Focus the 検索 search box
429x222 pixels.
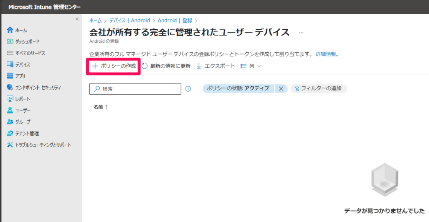click(135, 89)
